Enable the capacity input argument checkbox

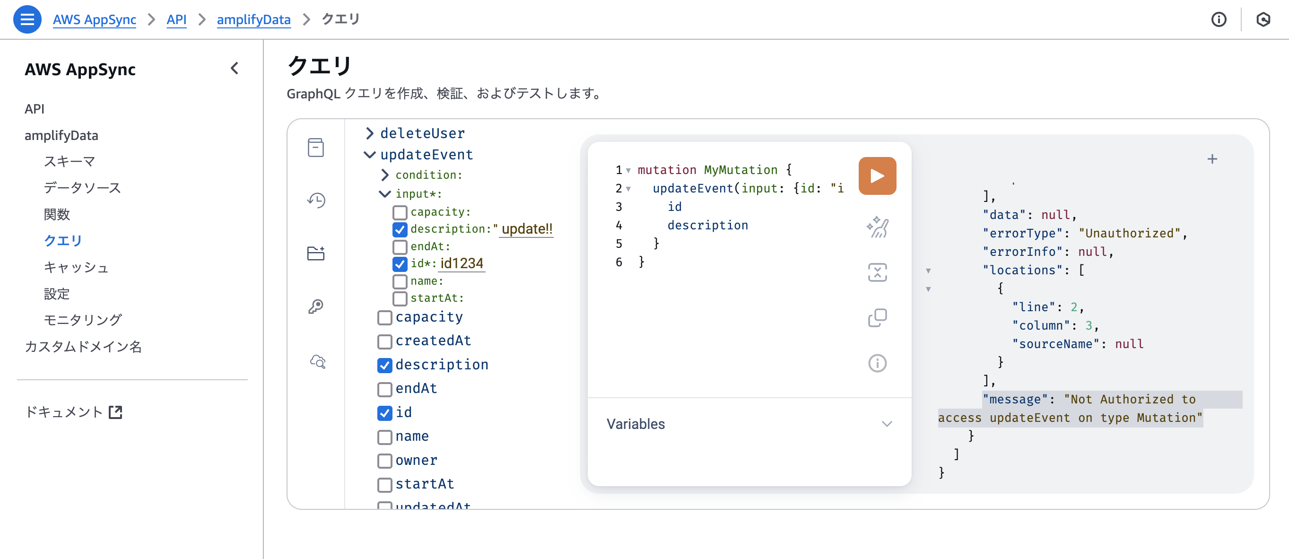[x=400, y=213]
